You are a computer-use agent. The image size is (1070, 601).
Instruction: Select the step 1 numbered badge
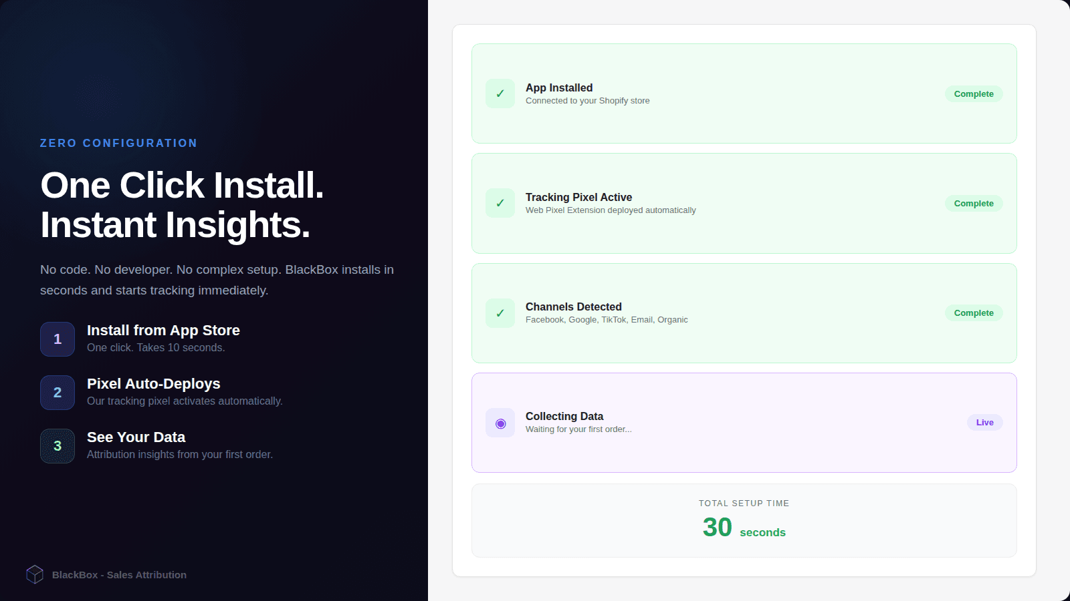57,339
